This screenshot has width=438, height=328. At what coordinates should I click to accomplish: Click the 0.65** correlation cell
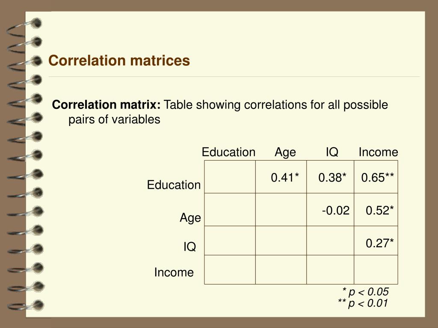coord(376,177)
